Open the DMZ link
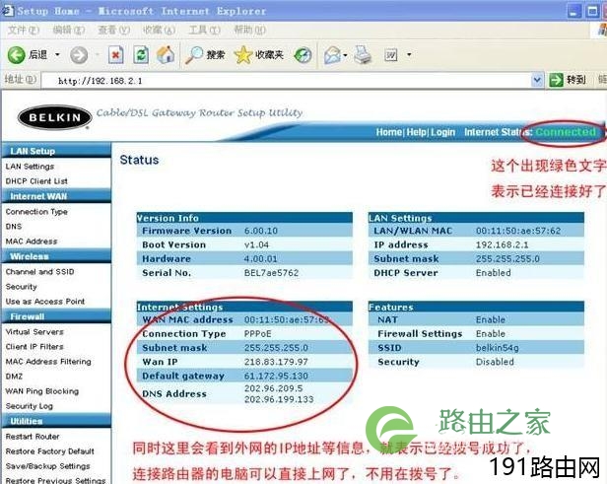Screen dimensions: 607x484 pos(14,377)
